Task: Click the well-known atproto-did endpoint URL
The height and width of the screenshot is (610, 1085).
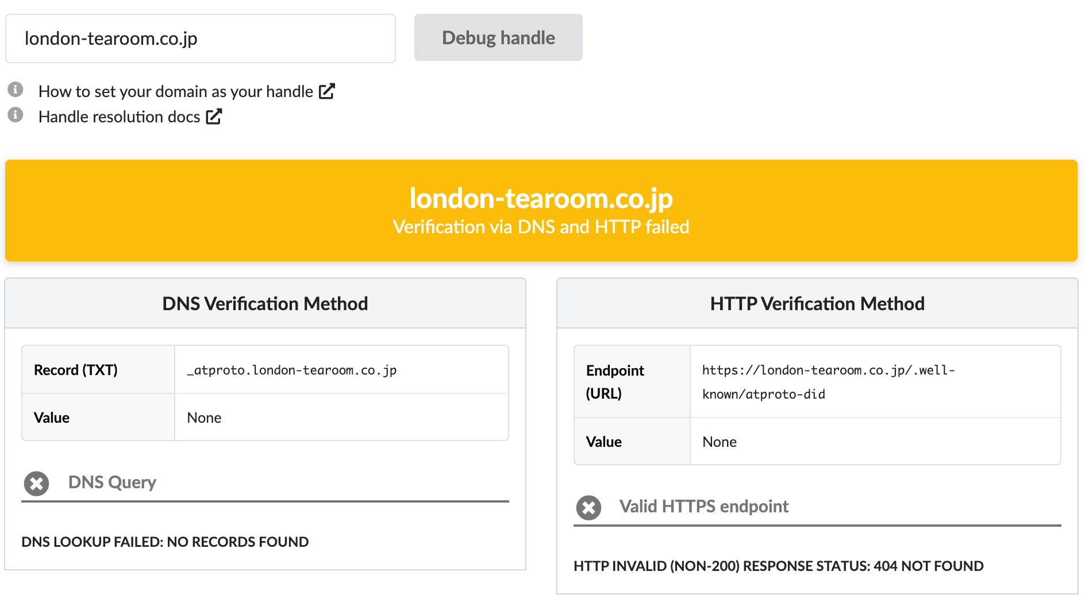Action: point(828,381)
